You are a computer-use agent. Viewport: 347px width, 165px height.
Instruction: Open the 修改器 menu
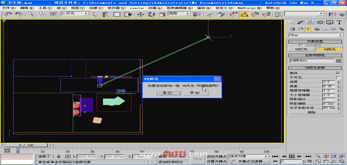point(116,8)
